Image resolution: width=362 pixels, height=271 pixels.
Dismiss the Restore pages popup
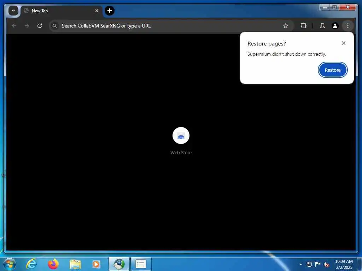(344, 43)
